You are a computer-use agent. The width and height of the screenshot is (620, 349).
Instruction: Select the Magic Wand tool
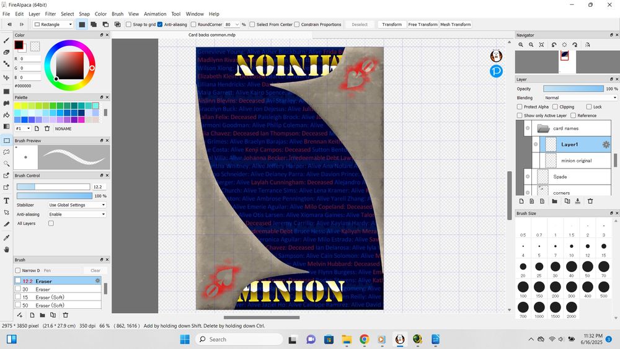pos(6,164)
